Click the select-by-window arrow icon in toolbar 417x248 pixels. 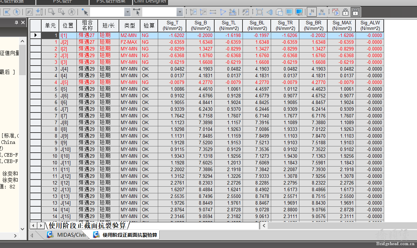pyautogui.click(x=6, y=12)
